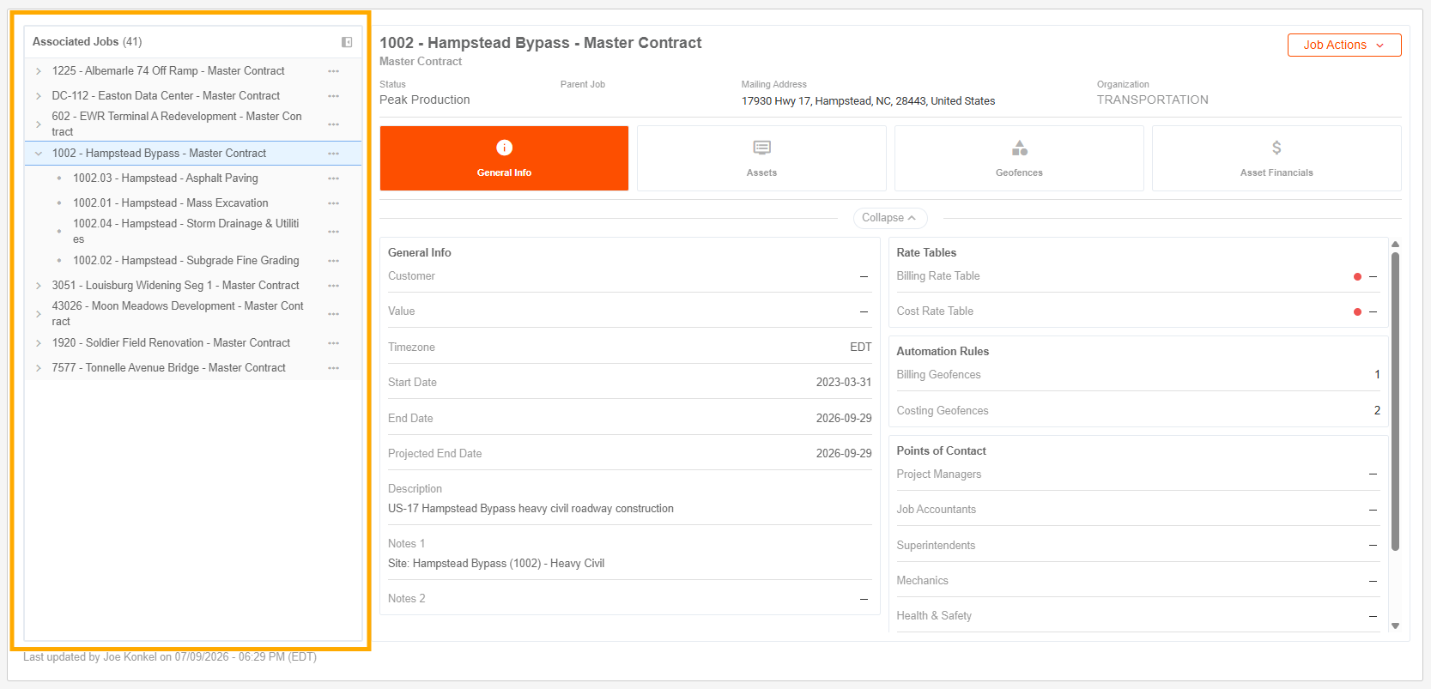The image size is (1431, 689).
Task: Click the red dot beside Cost Rate Table
Action: (1357, 311)
